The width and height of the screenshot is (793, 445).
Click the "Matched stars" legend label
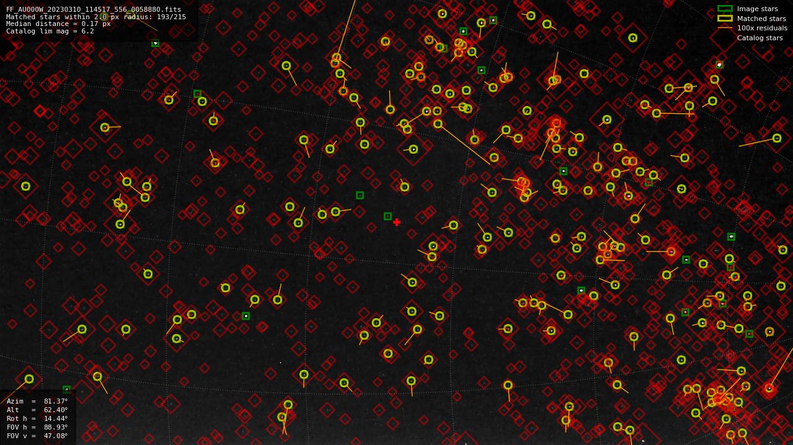click(761, 19)
